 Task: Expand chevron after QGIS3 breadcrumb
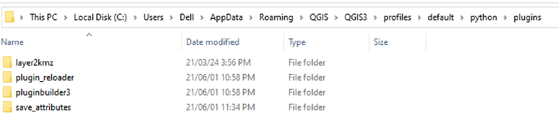375,18
